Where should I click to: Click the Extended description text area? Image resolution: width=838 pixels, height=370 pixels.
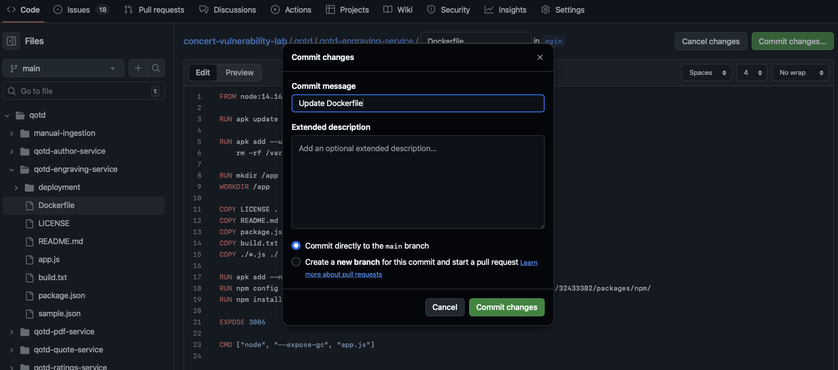[x=418, y=182]
